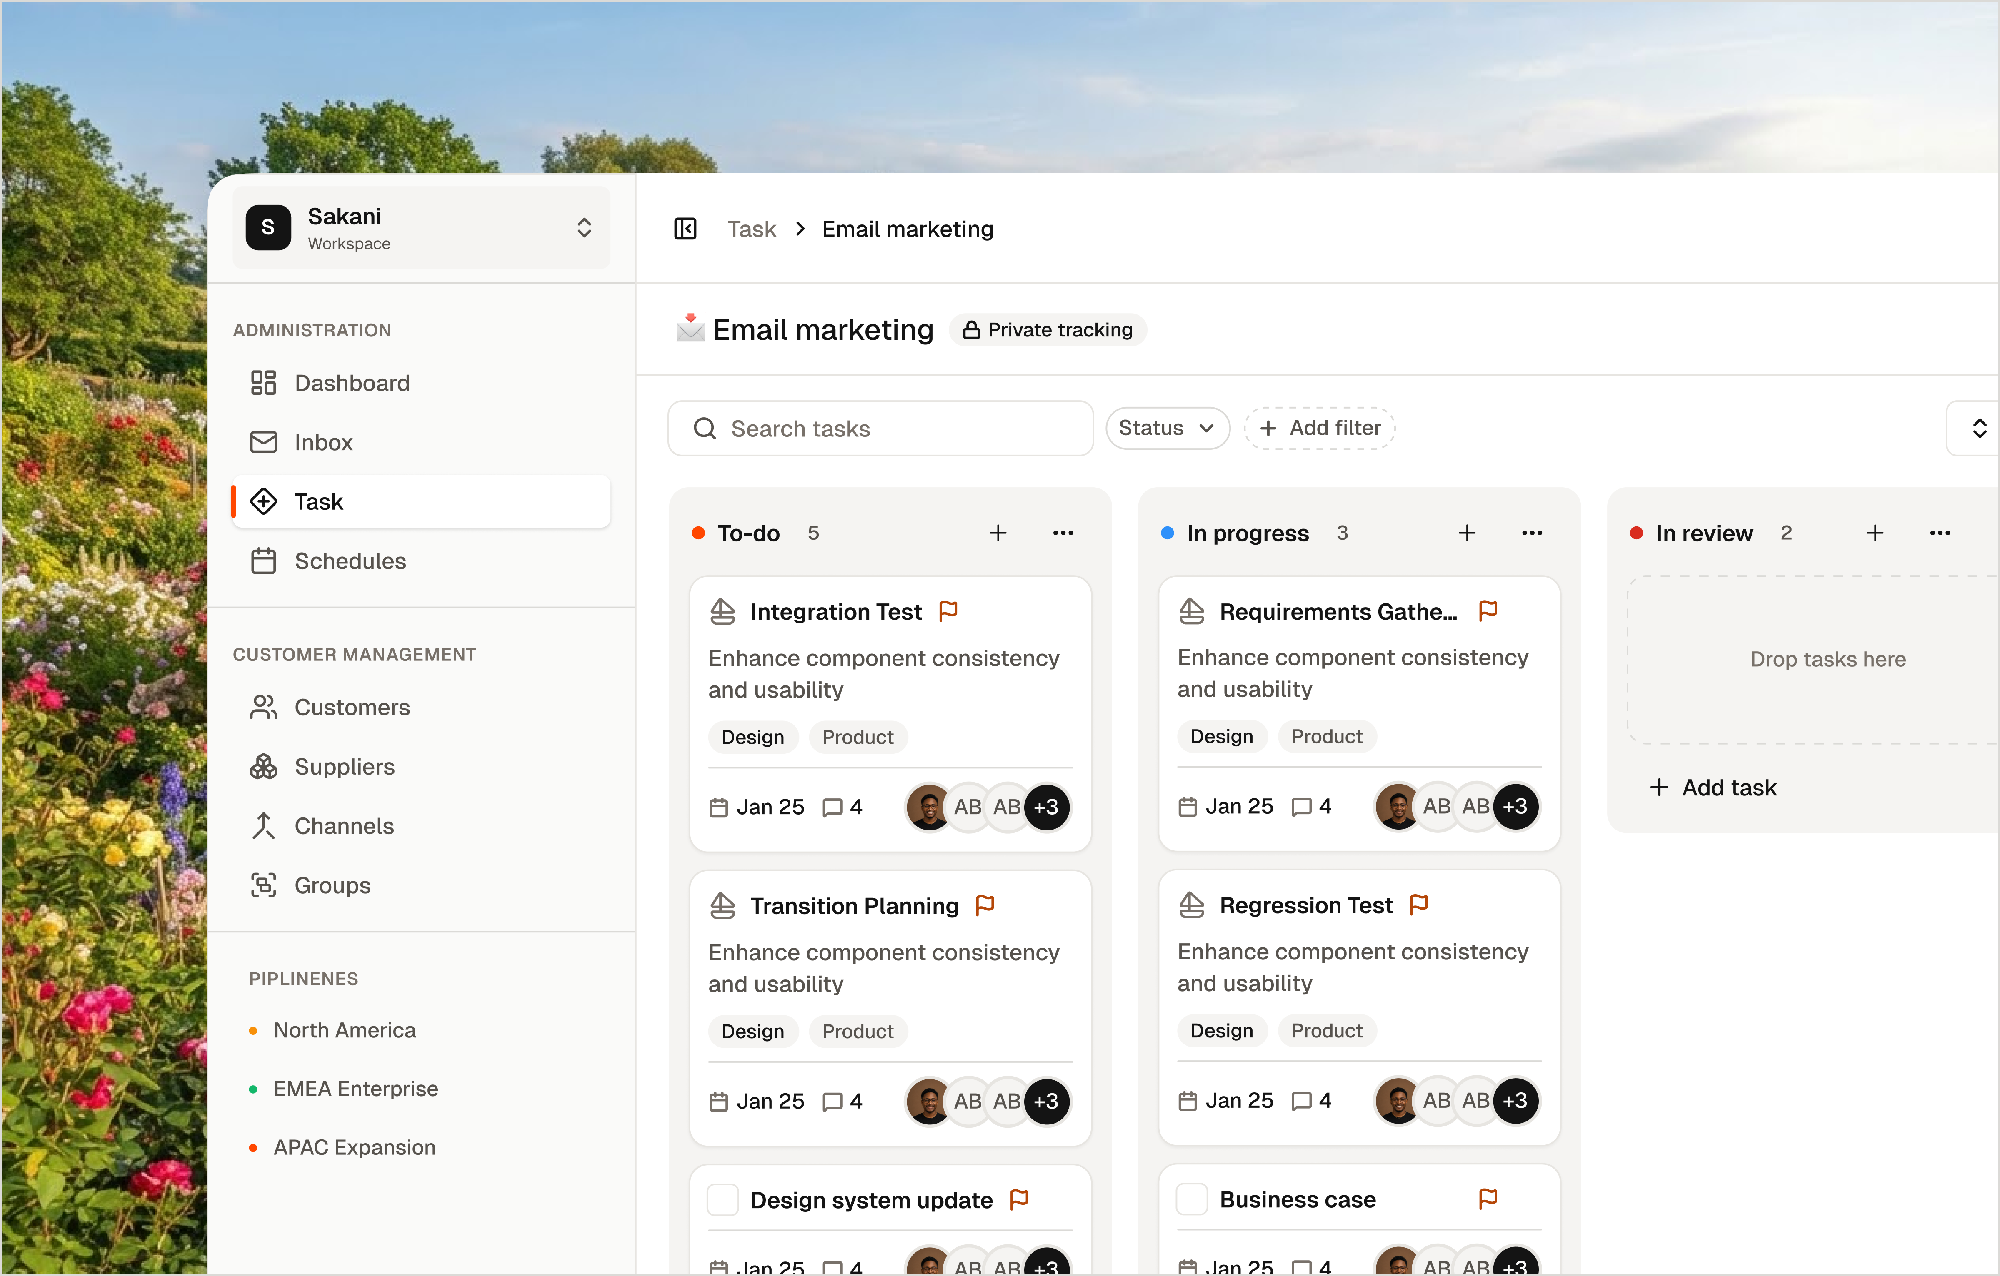This screenshot has height=1276, width=2000.
Task: Open In review column more options
Action: (1940, 533)
